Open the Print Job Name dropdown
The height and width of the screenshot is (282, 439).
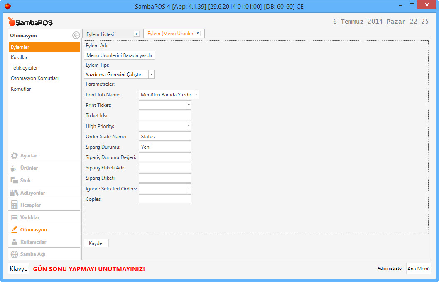tap(196, 95)
